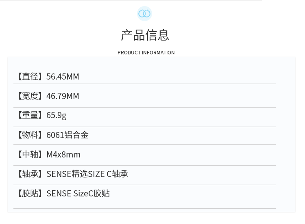Viewport: 305px width, 224px height.
Task: Click the divider line under 【直径】 row
Action: 144,84
